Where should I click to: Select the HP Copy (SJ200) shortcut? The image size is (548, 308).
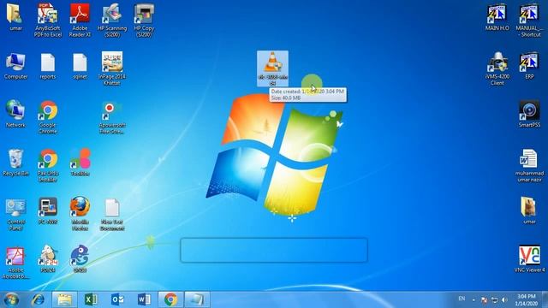[144, 20]
